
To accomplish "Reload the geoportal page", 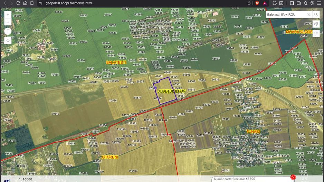I will [x=18, y=3].
